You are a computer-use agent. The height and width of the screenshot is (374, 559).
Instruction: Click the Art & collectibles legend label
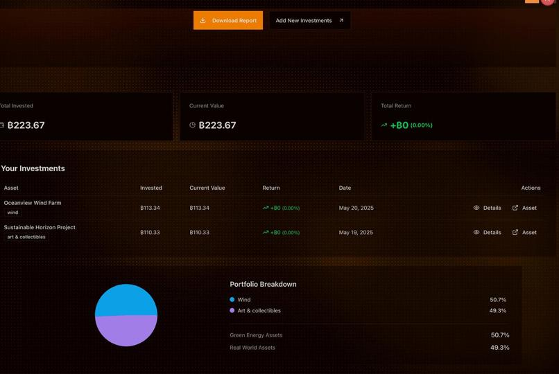(x=259, y=311)
